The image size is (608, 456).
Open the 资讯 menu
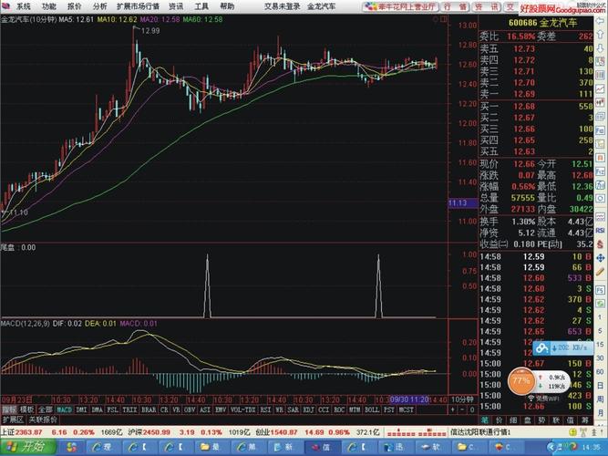point(176,6)
